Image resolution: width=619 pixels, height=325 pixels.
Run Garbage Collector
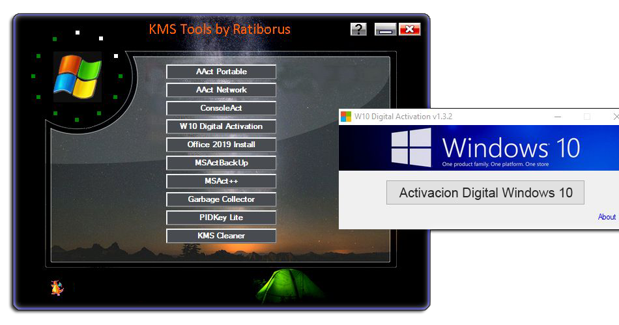(x=221, y=199)
